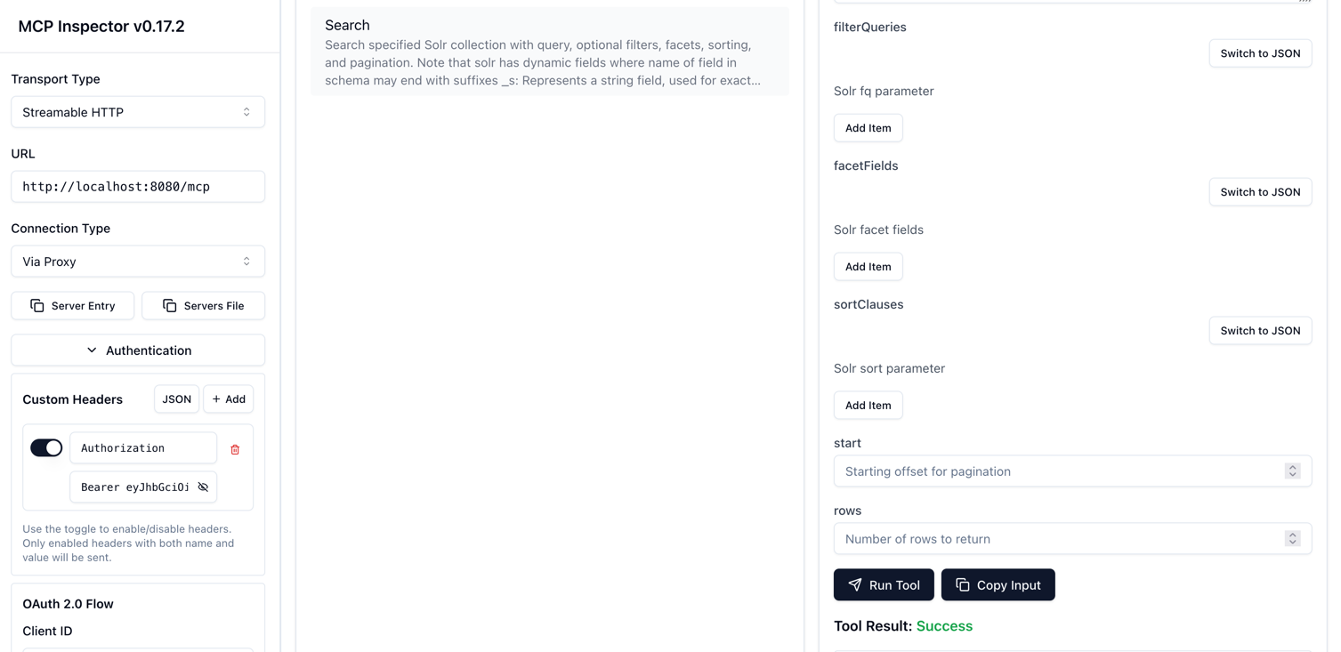Click + Add to create a new header
This screenshot has height=652, width=1341.
click(x=228, y=398)
